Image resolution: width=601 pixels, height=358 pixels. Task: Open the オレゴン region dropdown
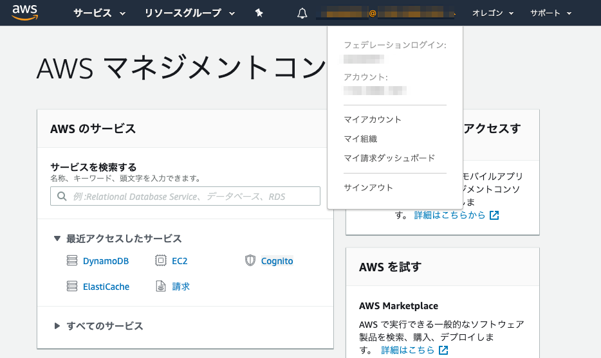click(x=492, y=13)
